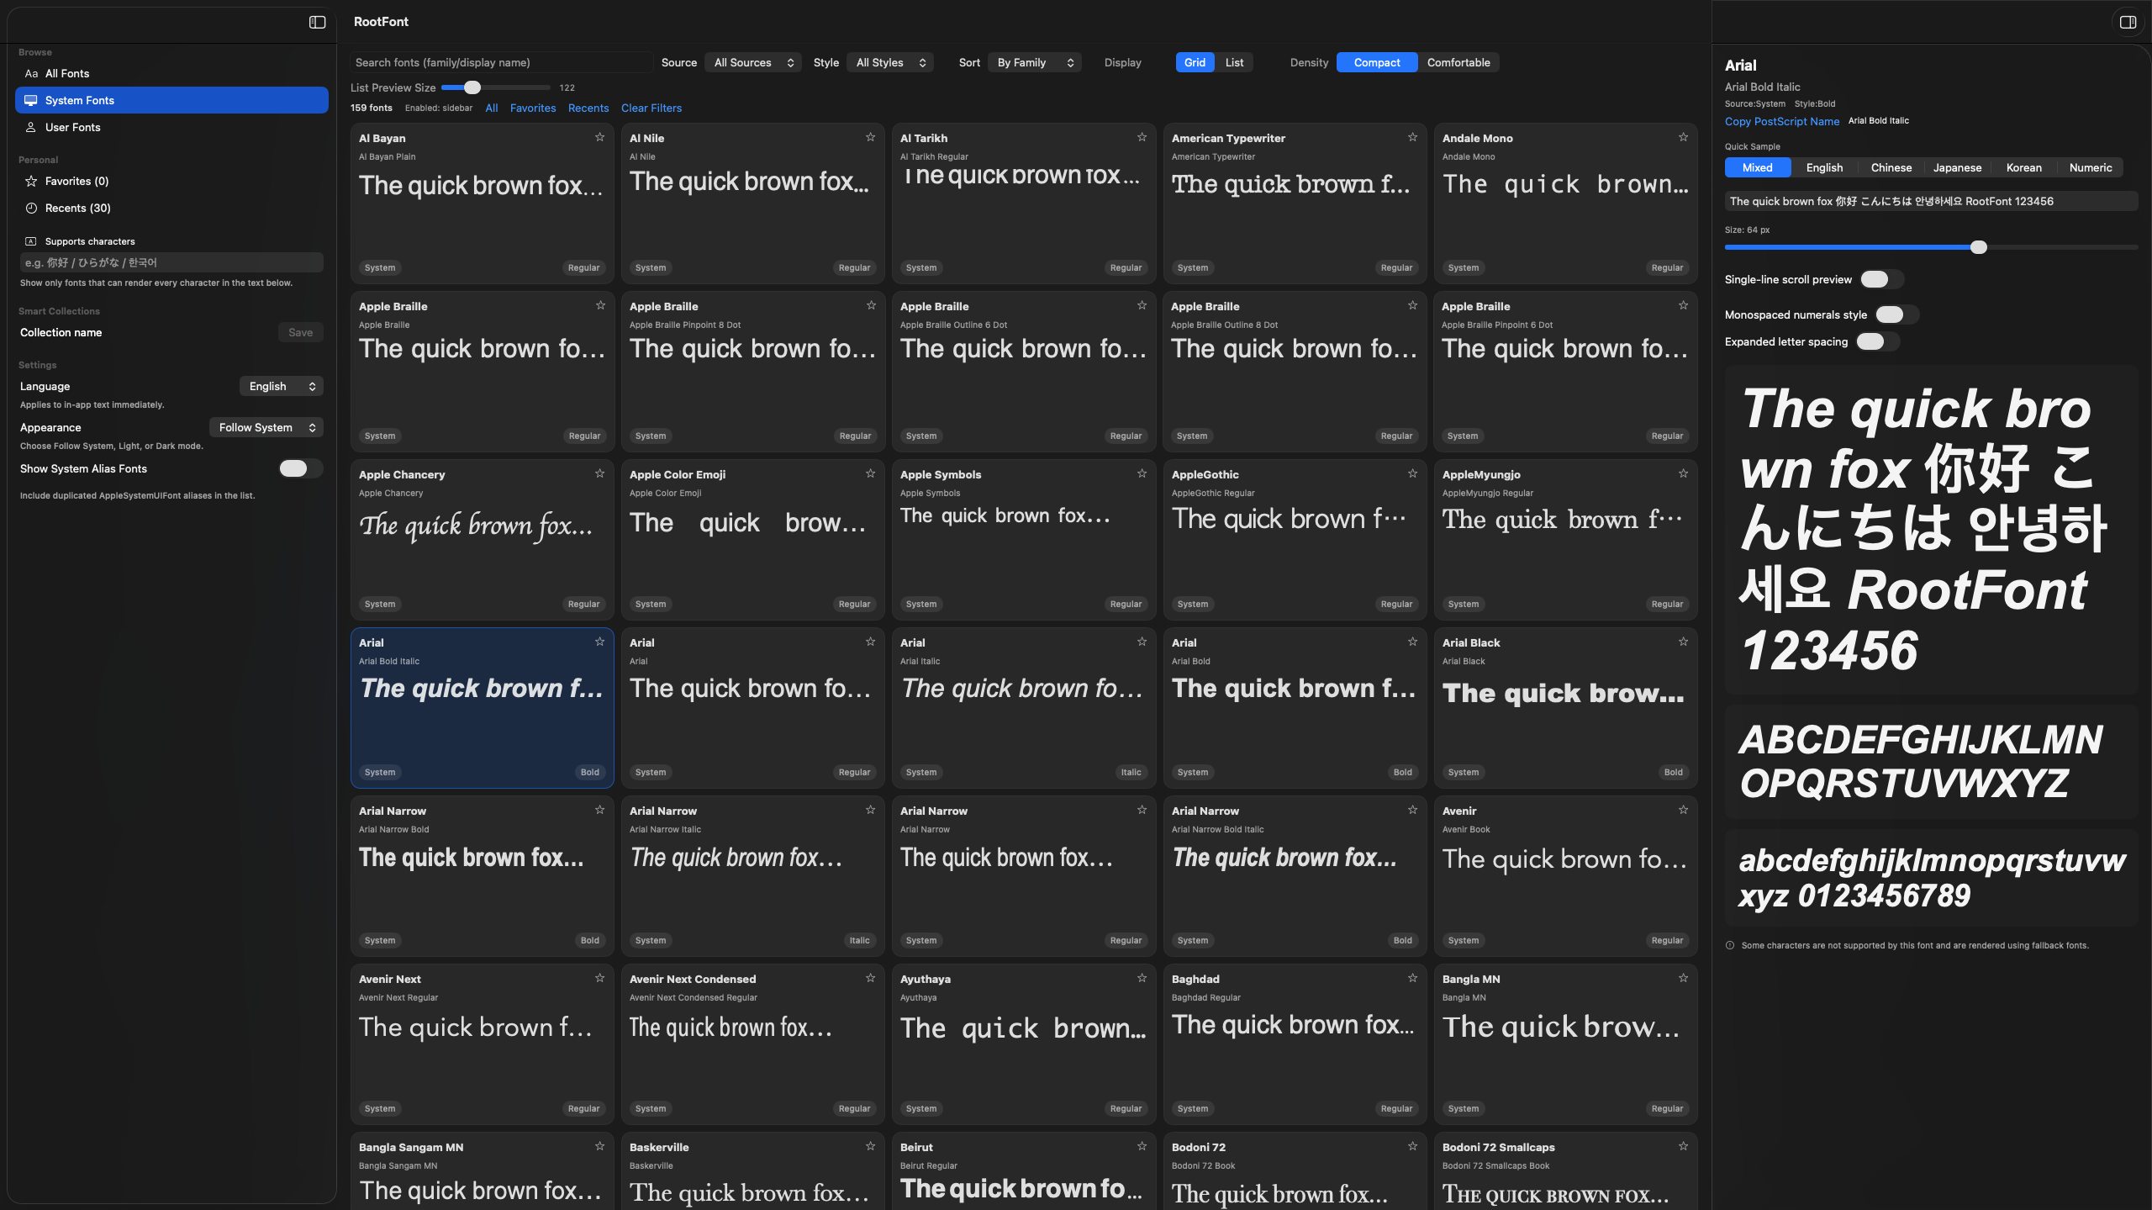Image resolution: width=2152 pixels, height=1210 pixels.
Task: Open the Language English dropdown
Action: (282, 386)
